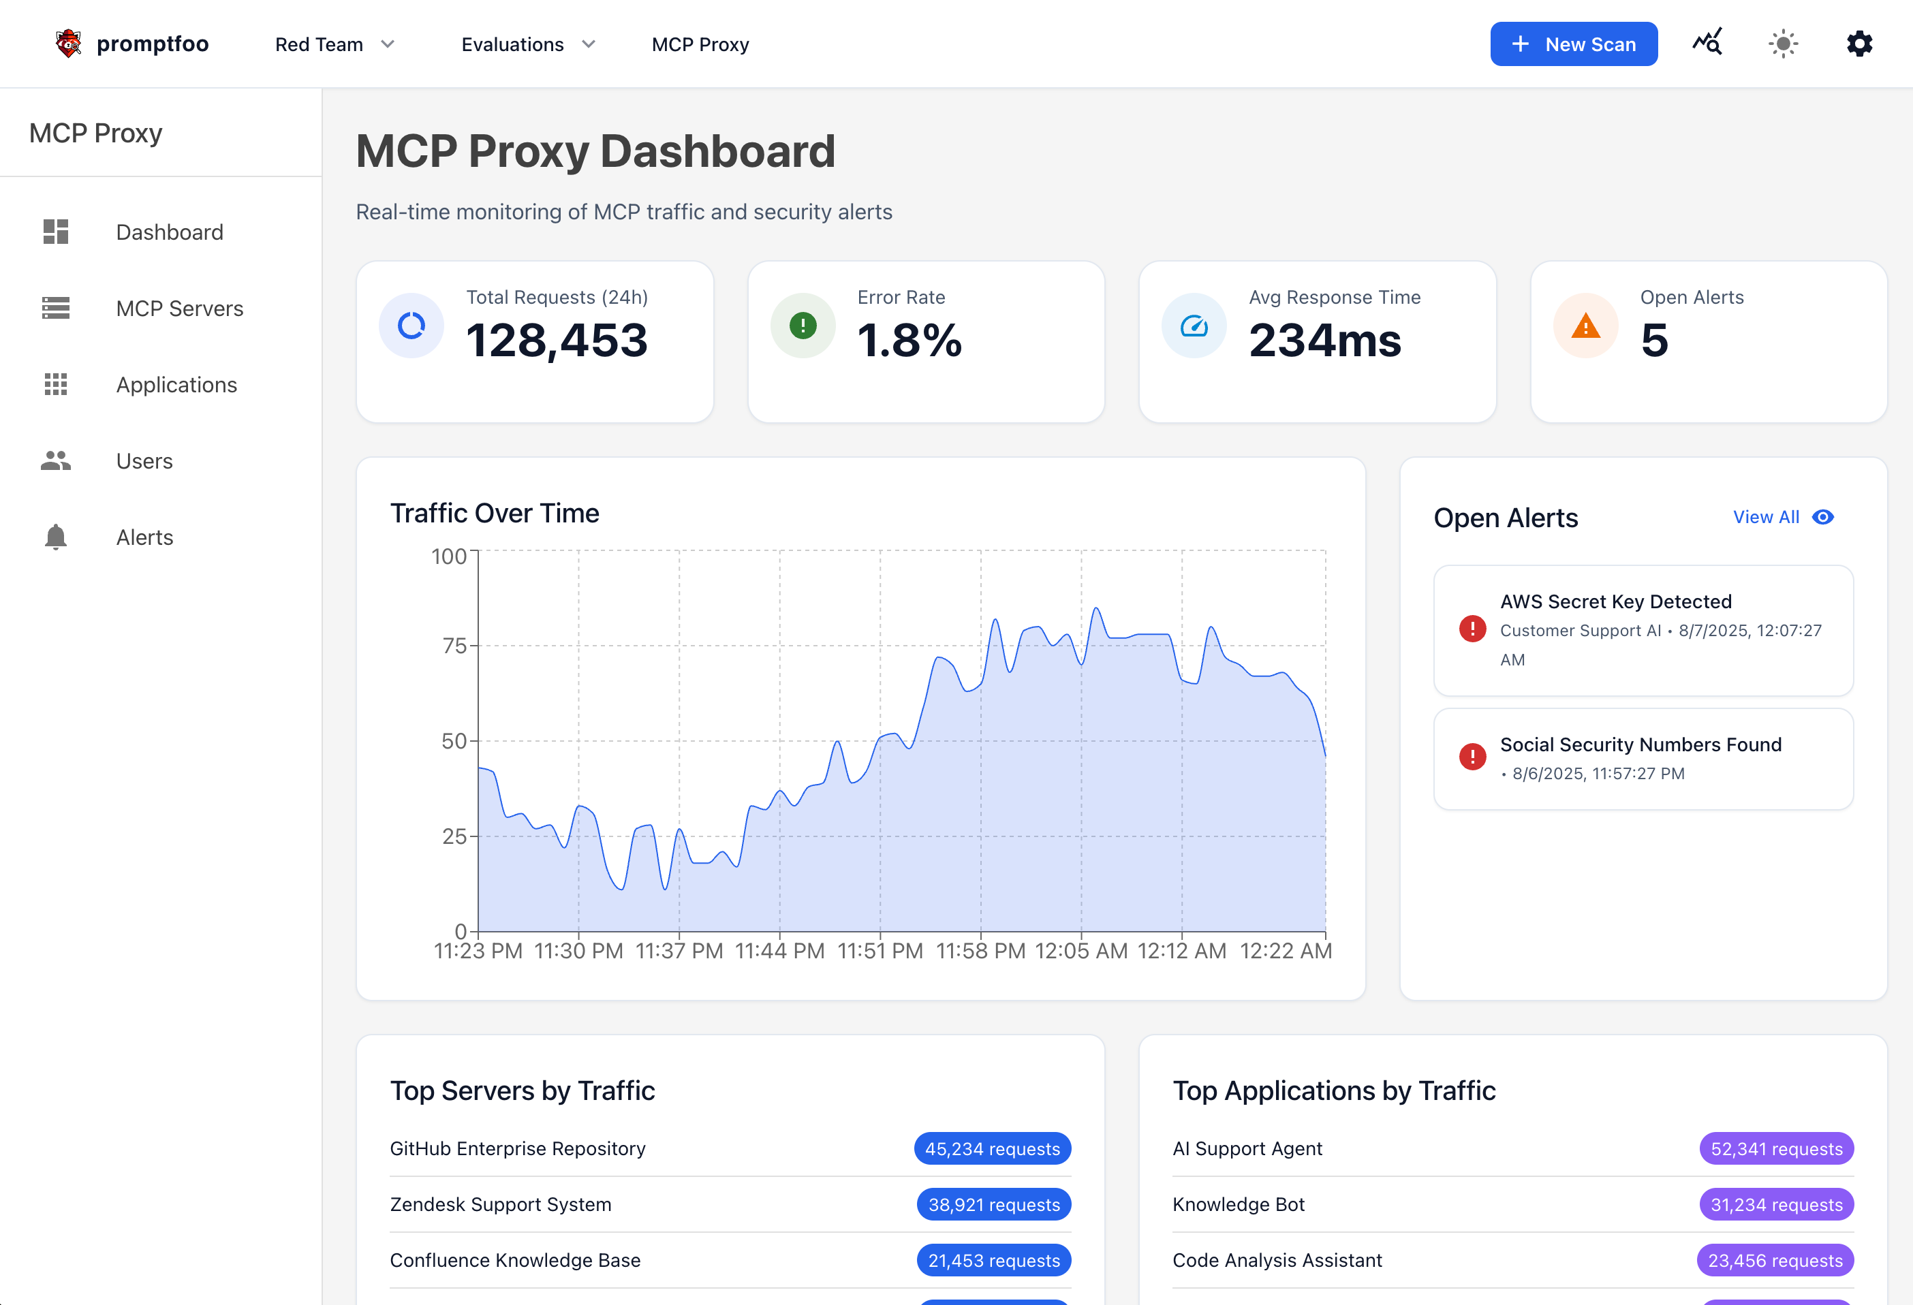The width and height of the screenshot is (1913, 1305).
Task: Toggle the theme with the sun icon
Action: (1782, 43)
